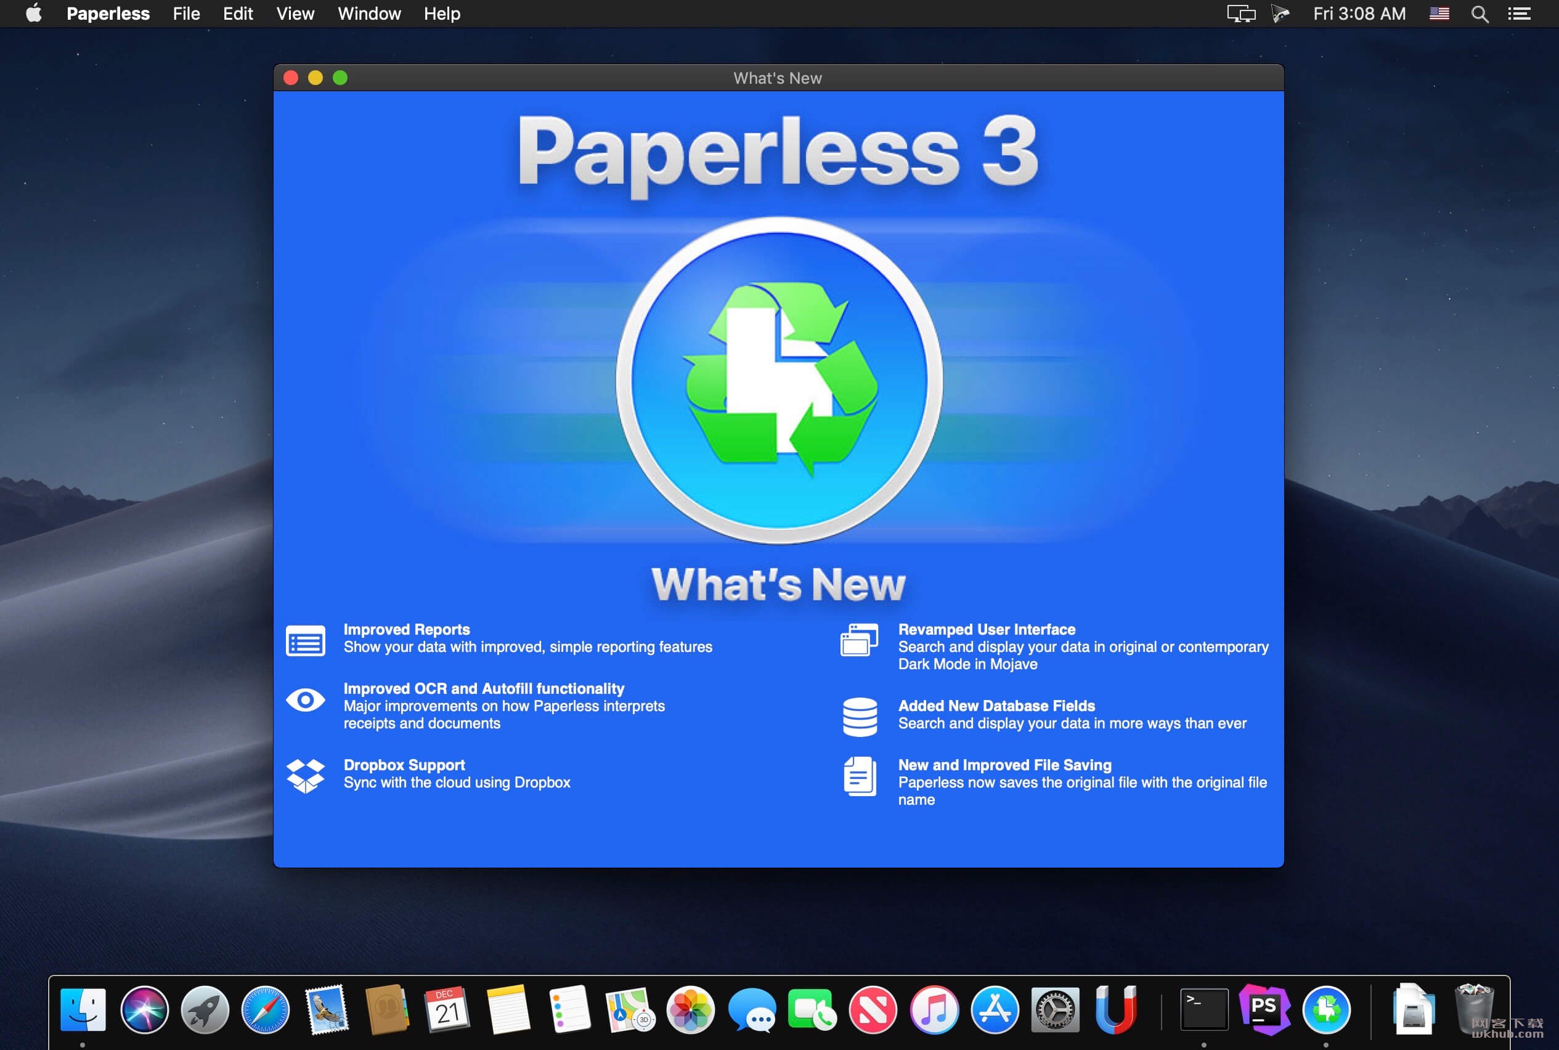This screenshot has height=1050, width=1559.
Task: Open Trash in the Dock
Action: pos(1473,1009)
